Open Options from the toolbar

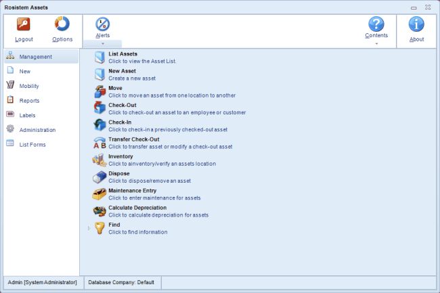(62, 24)
